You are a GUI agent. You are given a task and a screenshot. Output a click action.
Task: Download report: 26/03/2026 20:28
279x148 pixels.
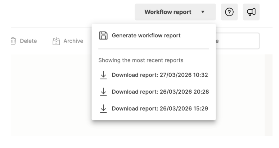click(x=160, y=92)
